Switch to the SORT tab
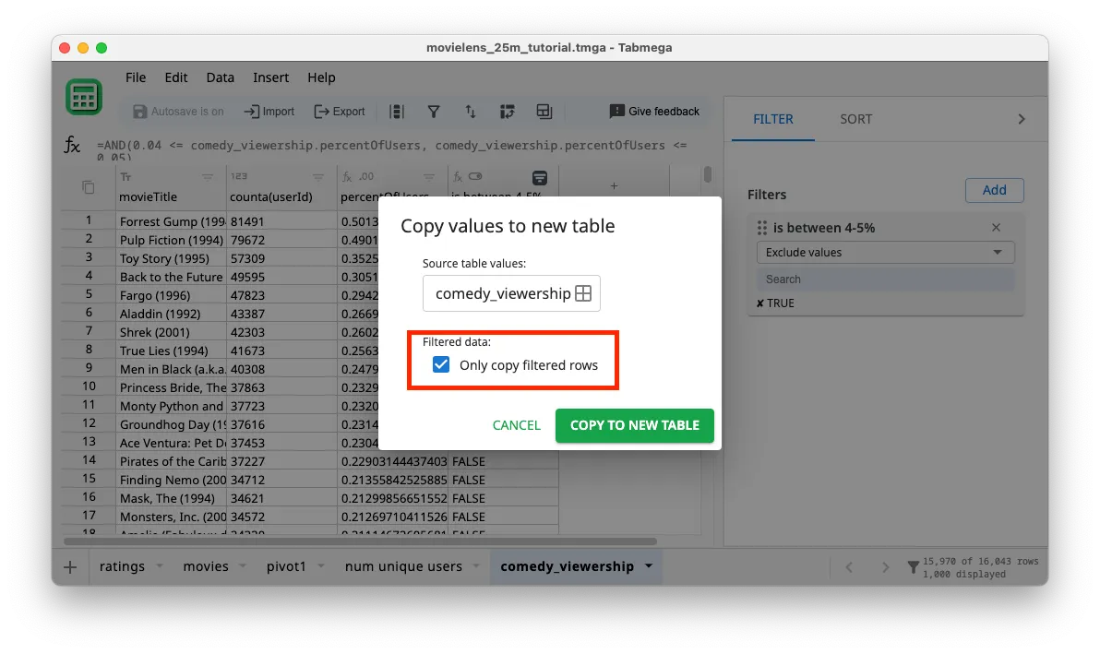1100x654 pixels. [x=855, y=119]
